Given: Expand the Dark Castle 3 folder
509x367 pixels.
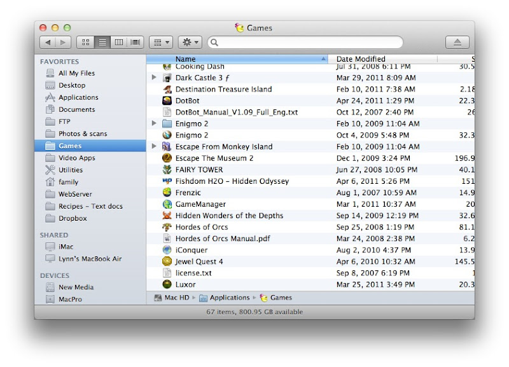Looking at the screenshot, I should point(155,78).
